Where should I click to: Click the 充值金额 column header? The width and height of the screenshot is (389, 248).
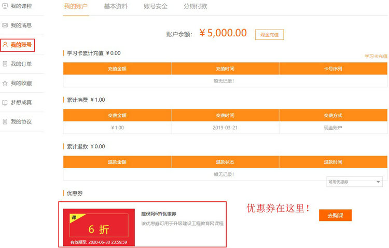tap(117, 68)
